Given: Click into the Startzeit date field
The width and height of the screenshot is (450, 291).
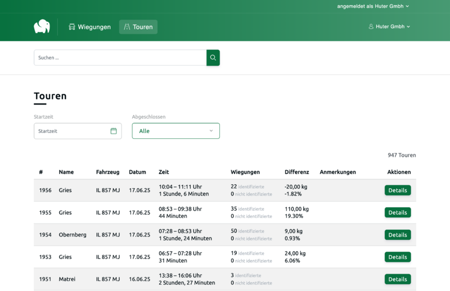Looking at the screenshot, I should pos(78,131).
